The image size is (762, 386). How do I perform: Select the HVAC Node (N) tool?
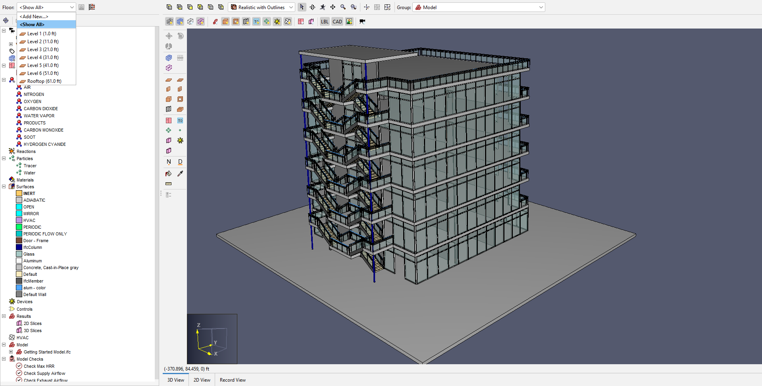click(169, 162)
